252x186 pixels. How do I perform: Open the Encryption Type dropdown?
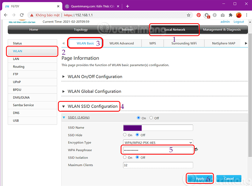coord(158,142)
